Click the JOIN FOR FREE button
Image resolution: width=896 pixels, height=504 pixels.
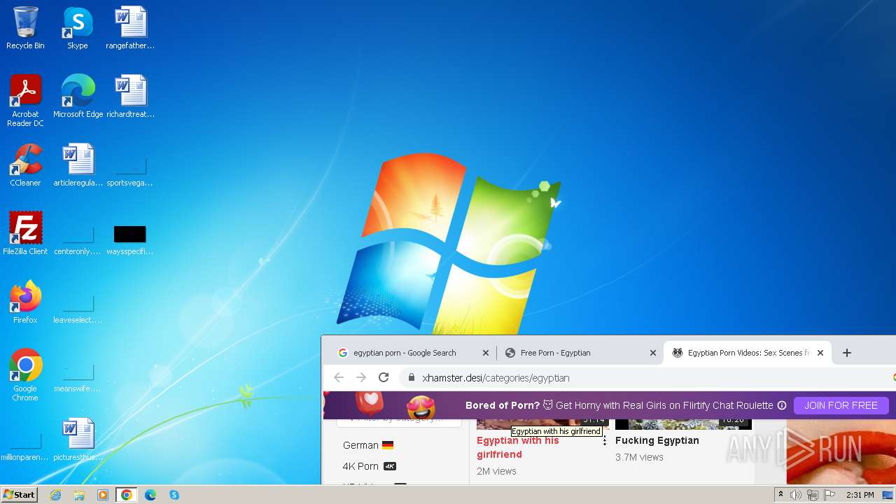841,405
